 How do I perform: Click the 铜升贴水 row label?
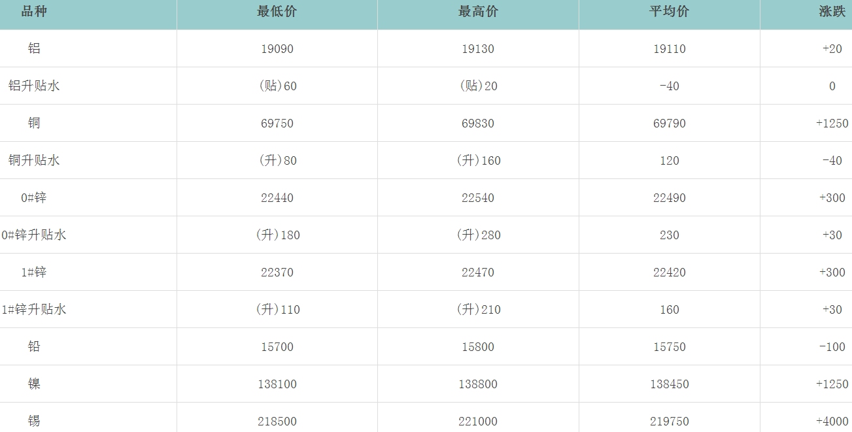34,160
